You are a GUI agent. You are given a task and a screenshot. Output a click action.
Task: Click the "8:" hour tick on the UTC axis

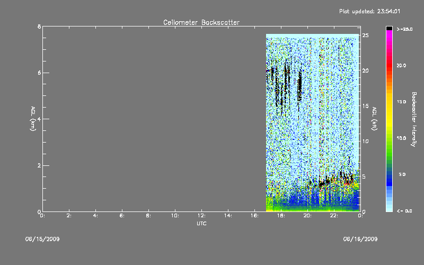pyautogui.click(x=148, y=216)
